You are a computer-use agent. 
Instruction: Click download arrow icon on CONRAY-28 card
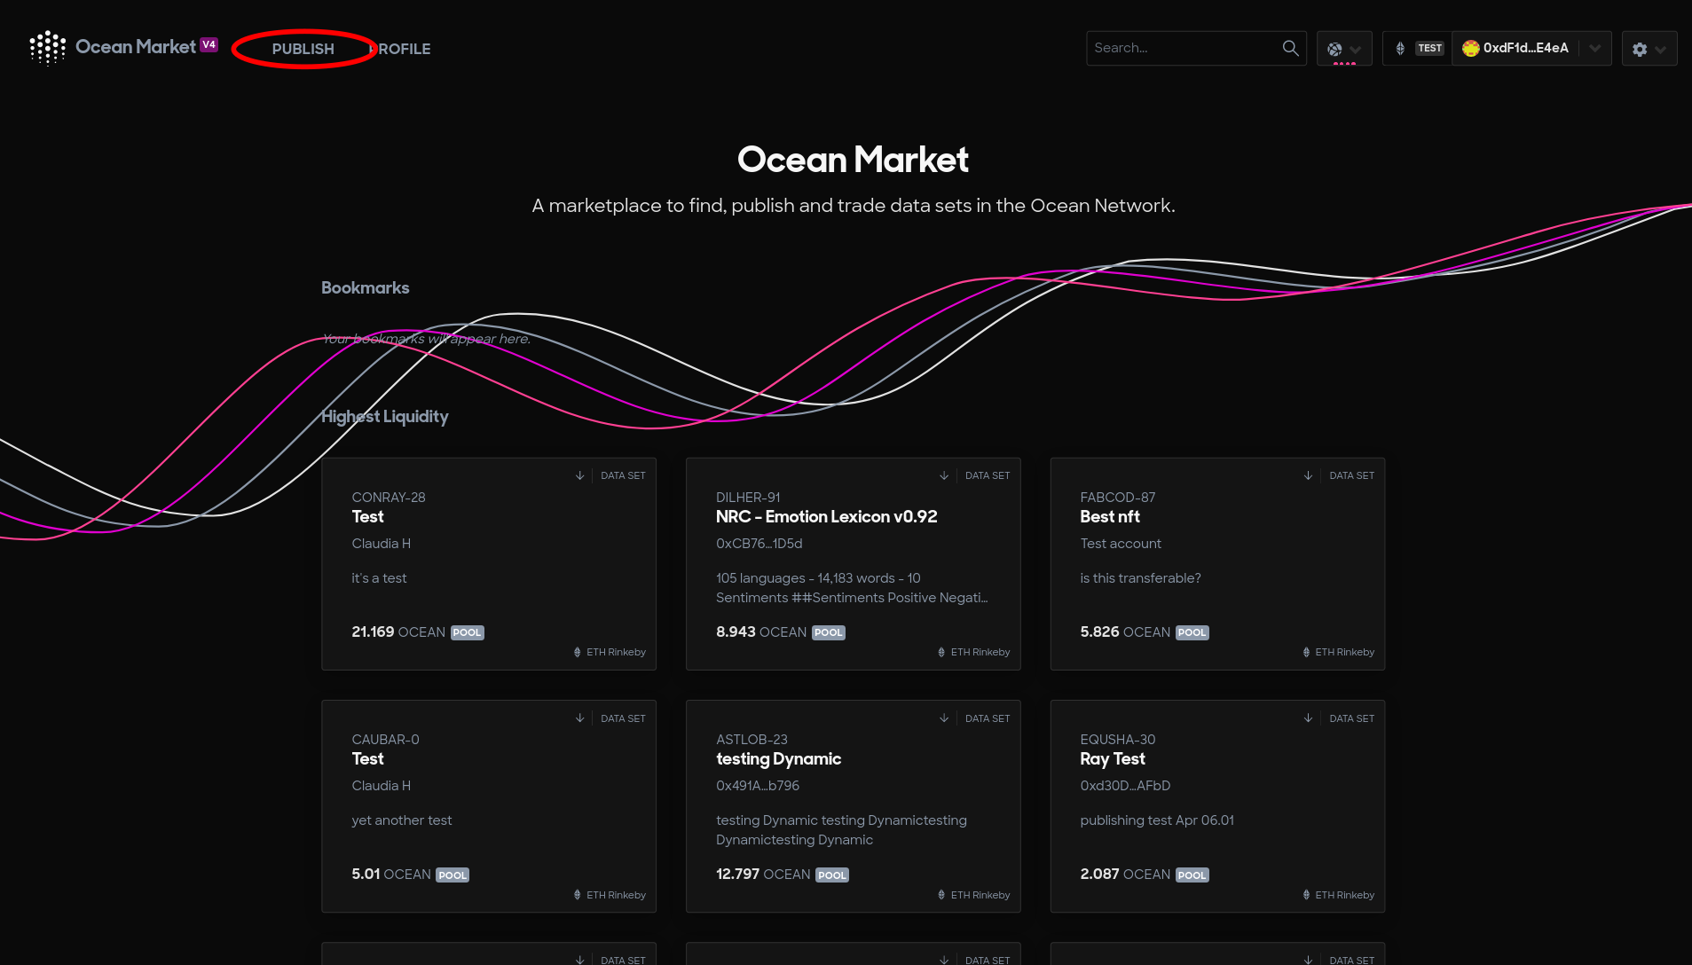pos(579,475)
